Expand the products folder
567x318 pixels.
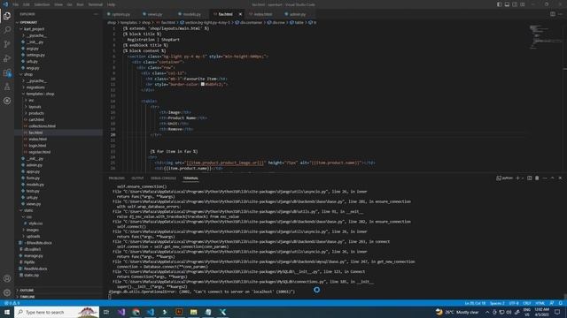click(36, 113)
